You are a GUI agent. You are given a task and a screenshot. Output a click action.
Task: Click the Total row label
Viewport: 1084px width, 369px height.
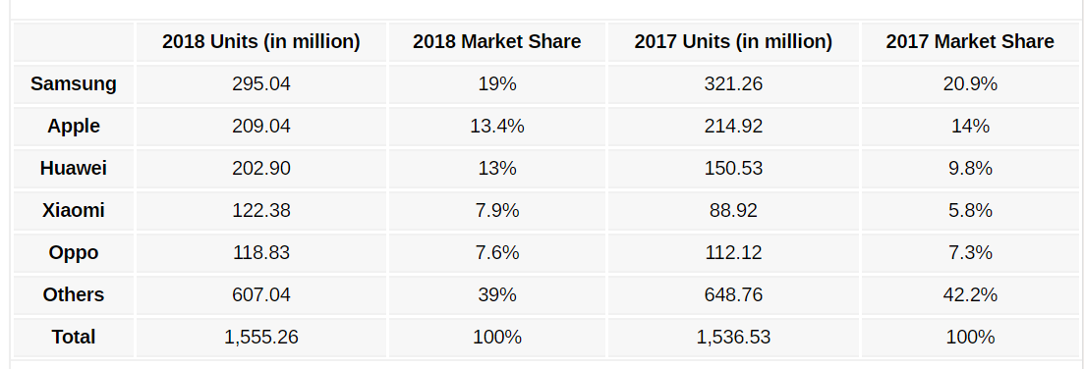[x=74, y=338]
